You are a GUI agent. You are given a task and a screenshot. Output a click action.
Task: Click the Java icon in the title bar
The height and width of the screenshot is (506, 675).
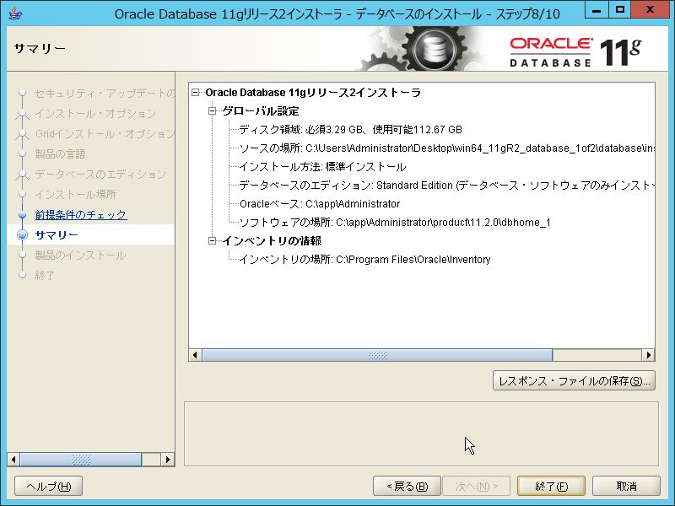15,13
